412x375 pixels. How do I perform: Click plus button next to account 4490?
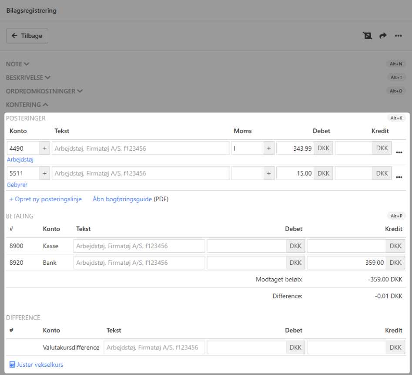pyautogui.click(x=44, y=149)
